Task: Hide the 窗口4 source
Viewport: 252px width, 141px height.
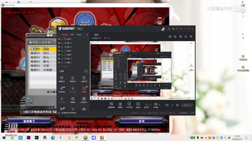Action: click(59, 43)
